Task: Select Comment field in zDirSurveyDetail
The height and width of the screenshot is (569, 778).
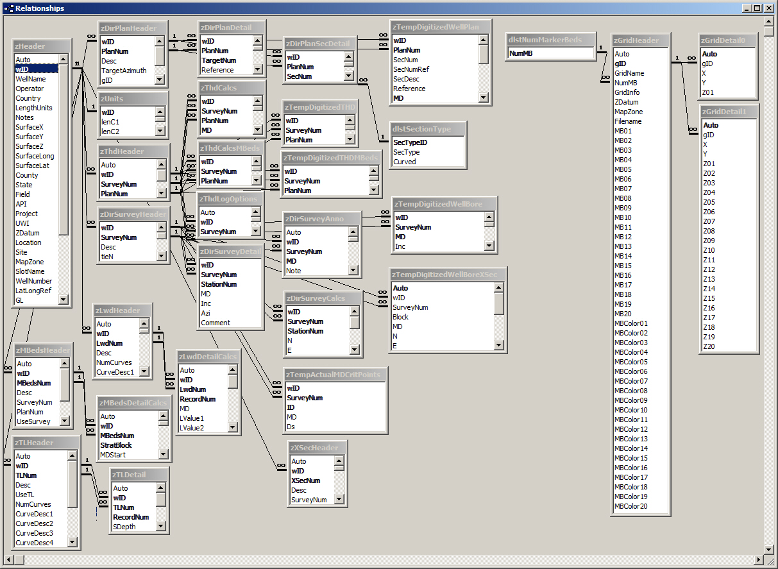Action: (x=230, y=323)
